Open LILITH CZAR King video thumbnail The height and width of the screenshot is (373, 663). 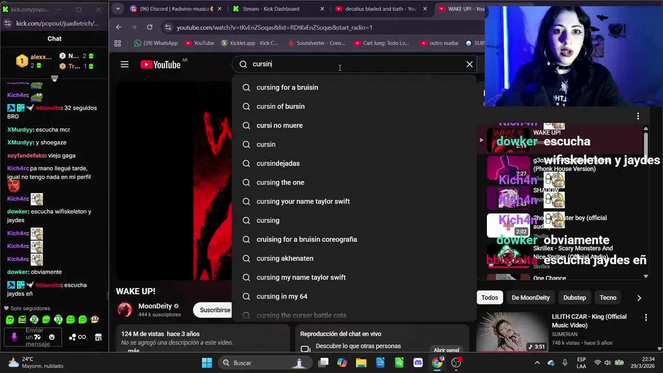pyautogui.click(x=512, y=332)
